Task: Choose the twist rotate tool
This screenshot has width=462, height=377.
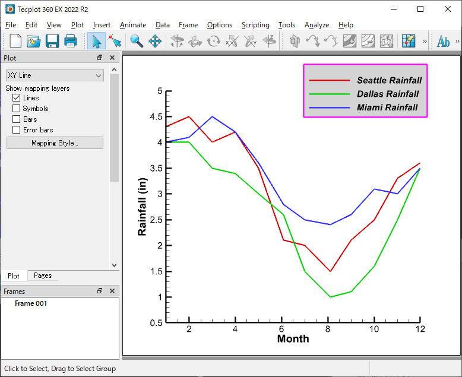Action: [x=213, y=41]
